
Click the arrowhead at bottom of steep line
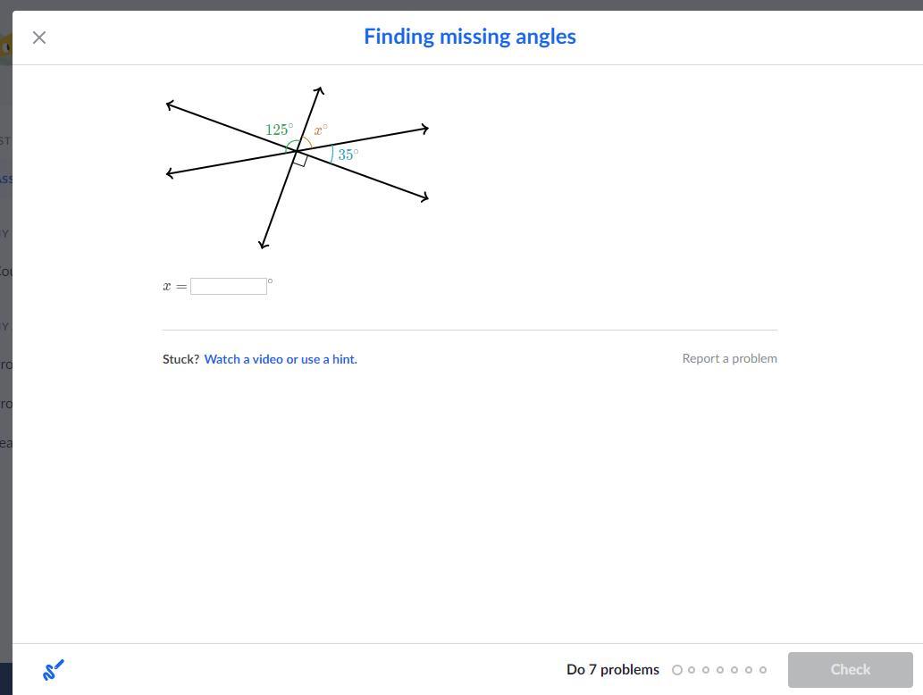263,244
